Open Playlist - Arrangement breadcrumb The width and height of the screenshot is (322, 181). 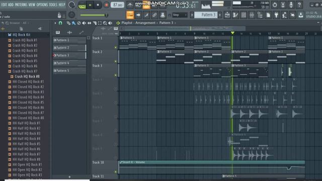[x=138, y=23]
